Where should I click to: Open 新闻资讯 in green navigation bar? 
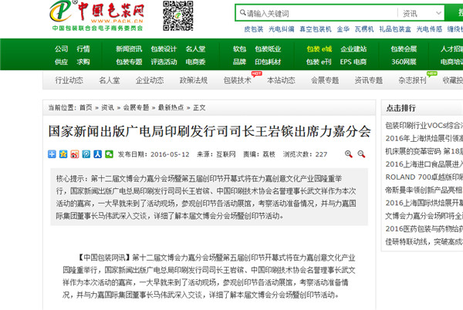coord(129,49)
